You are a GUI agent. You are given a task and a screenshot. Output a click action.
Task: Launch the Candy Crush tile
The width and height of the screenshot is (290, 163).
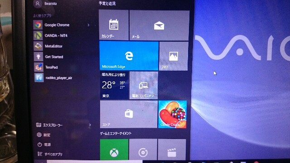click(173, 115)
